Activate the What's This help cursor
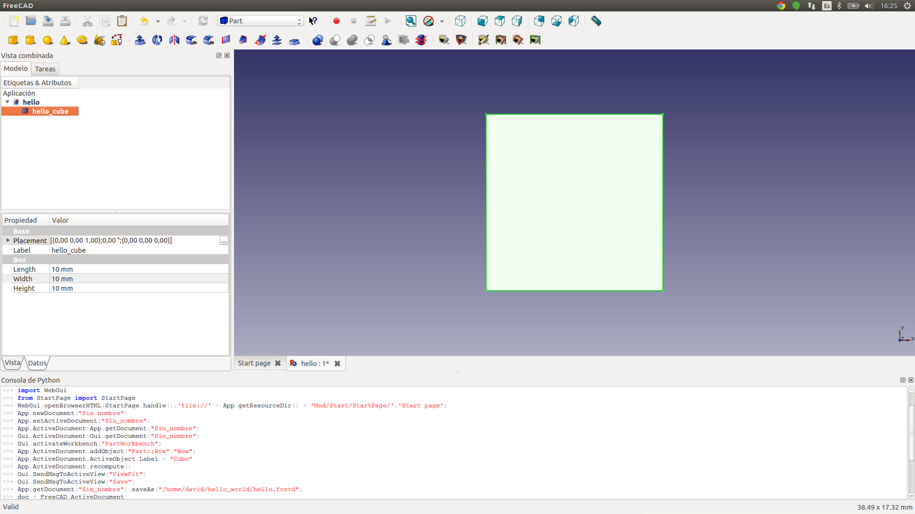 pos(313,21)
